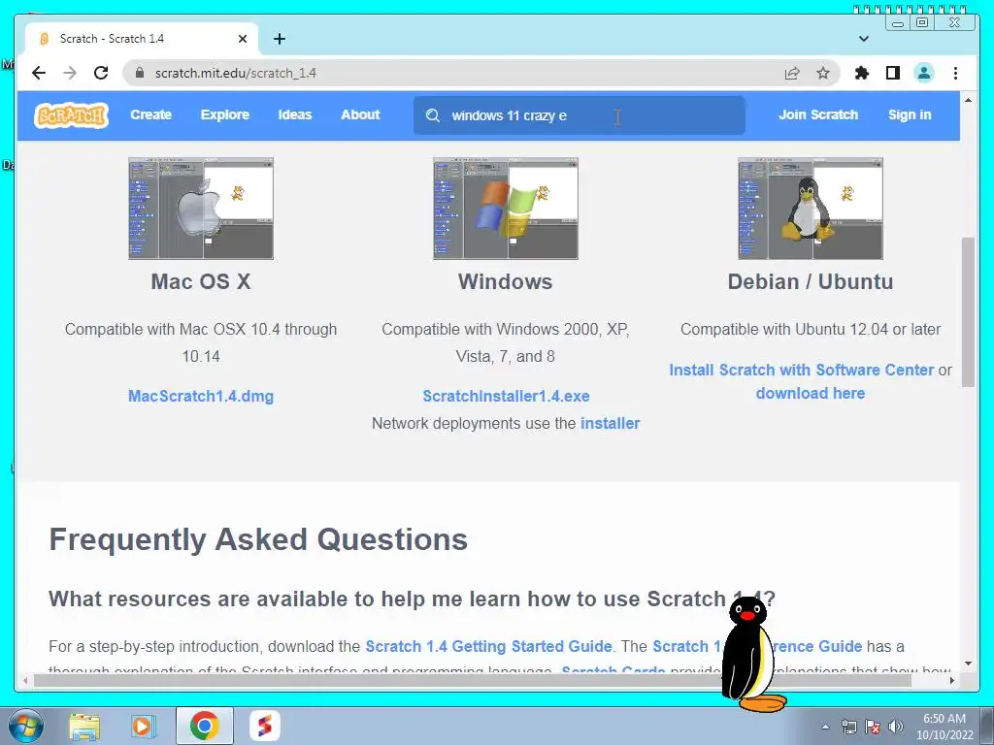Expand the tab search chevron
Viewport: 994px width, 745px height.
click(863, 39)
